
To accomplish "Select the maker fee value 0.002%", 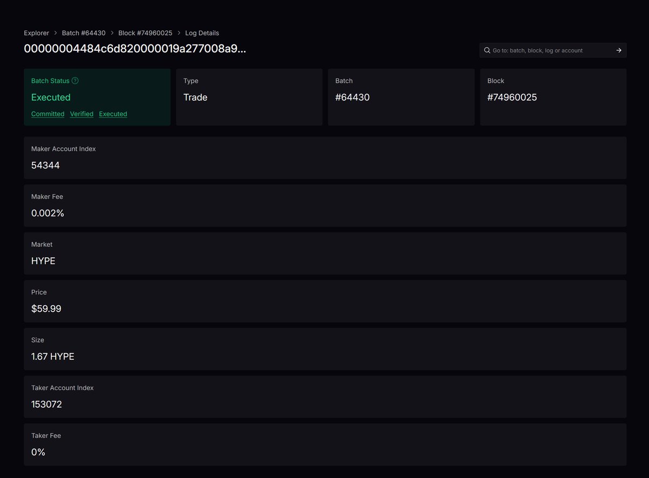I will point(48,213).
